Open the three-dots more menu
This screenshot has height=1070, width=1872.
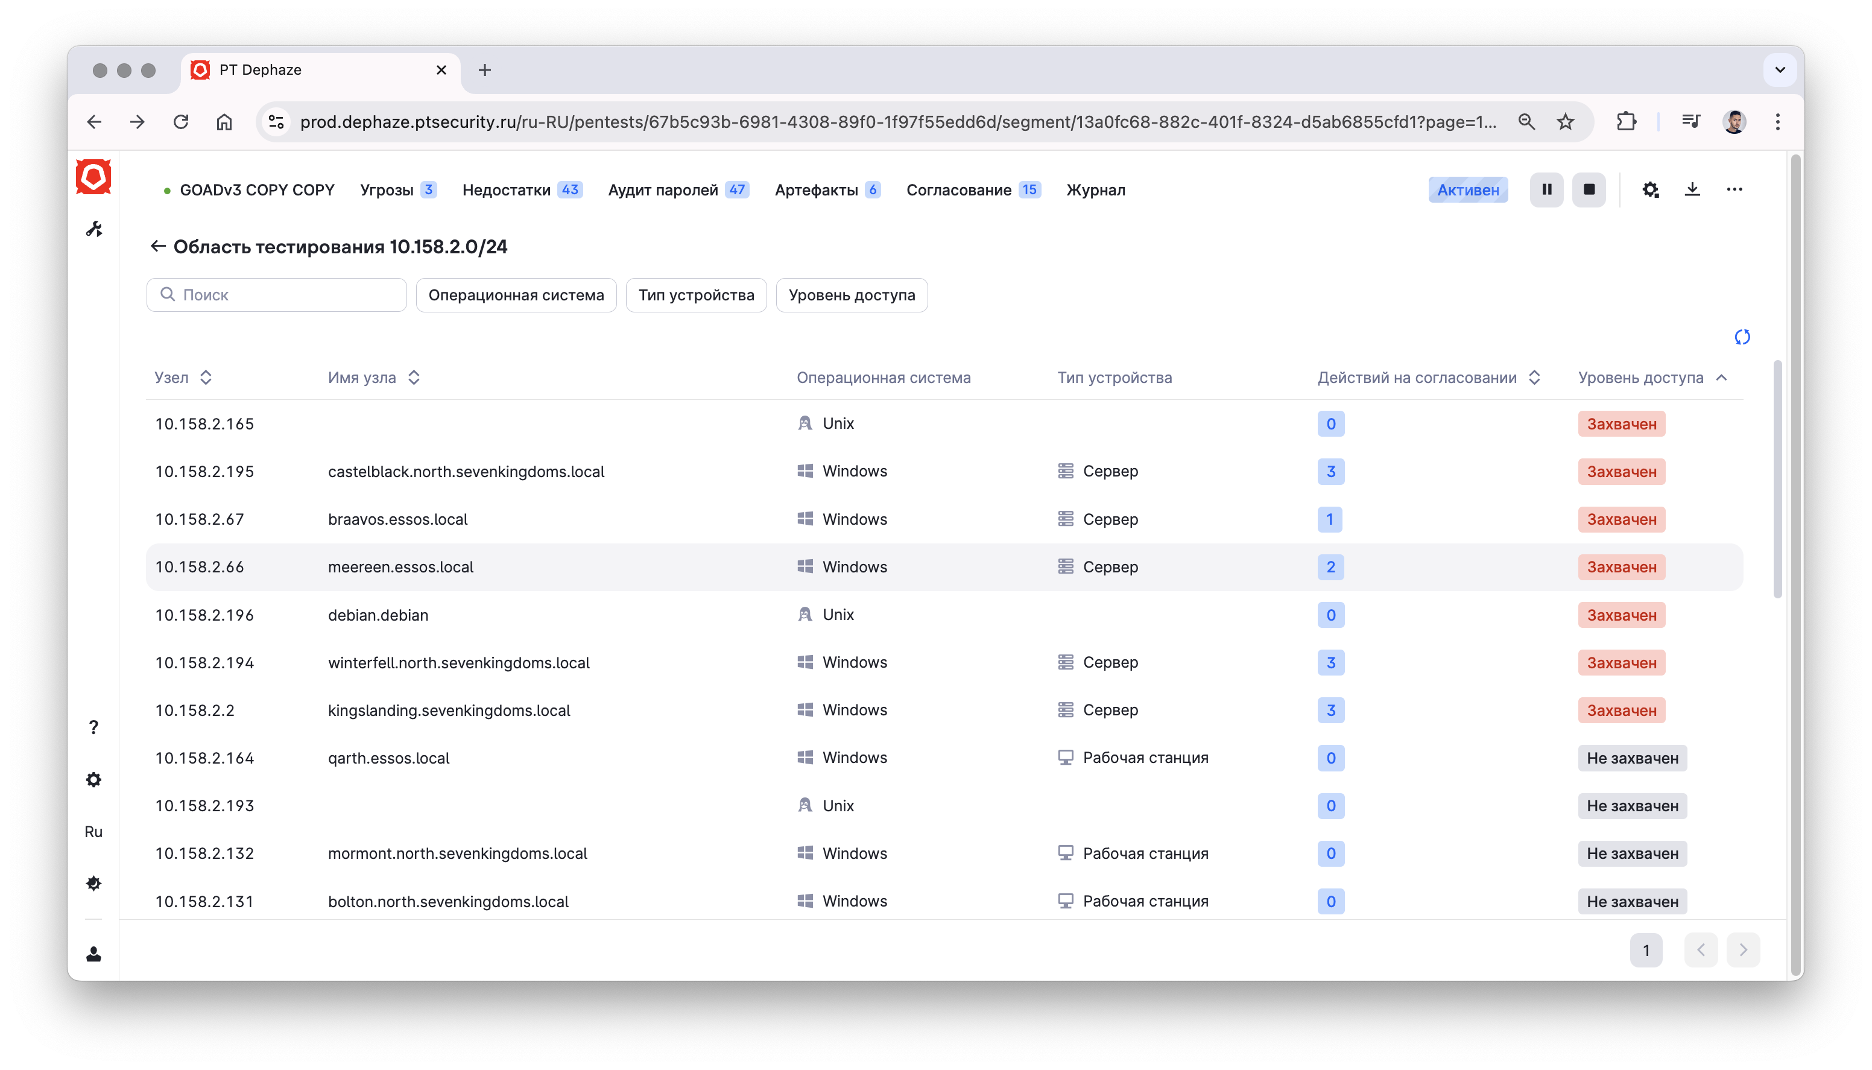(x=1734, y=189)
